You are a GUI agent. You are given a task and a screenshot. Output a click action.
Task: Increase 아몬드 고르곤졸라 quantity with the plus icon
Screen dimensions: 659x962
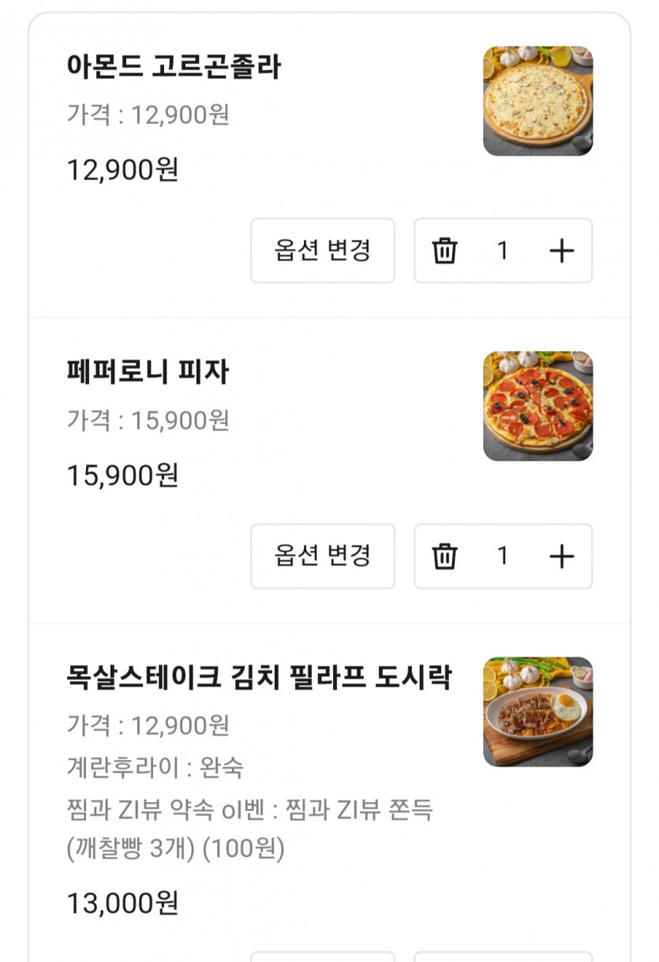[561, 251]
